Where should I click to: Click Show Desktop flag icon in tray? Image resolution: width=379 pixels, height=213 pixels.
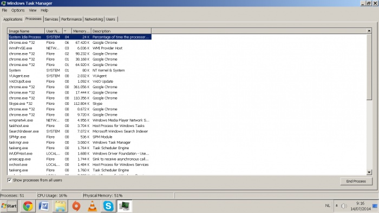pyautogui.click(x=375, y=206)
